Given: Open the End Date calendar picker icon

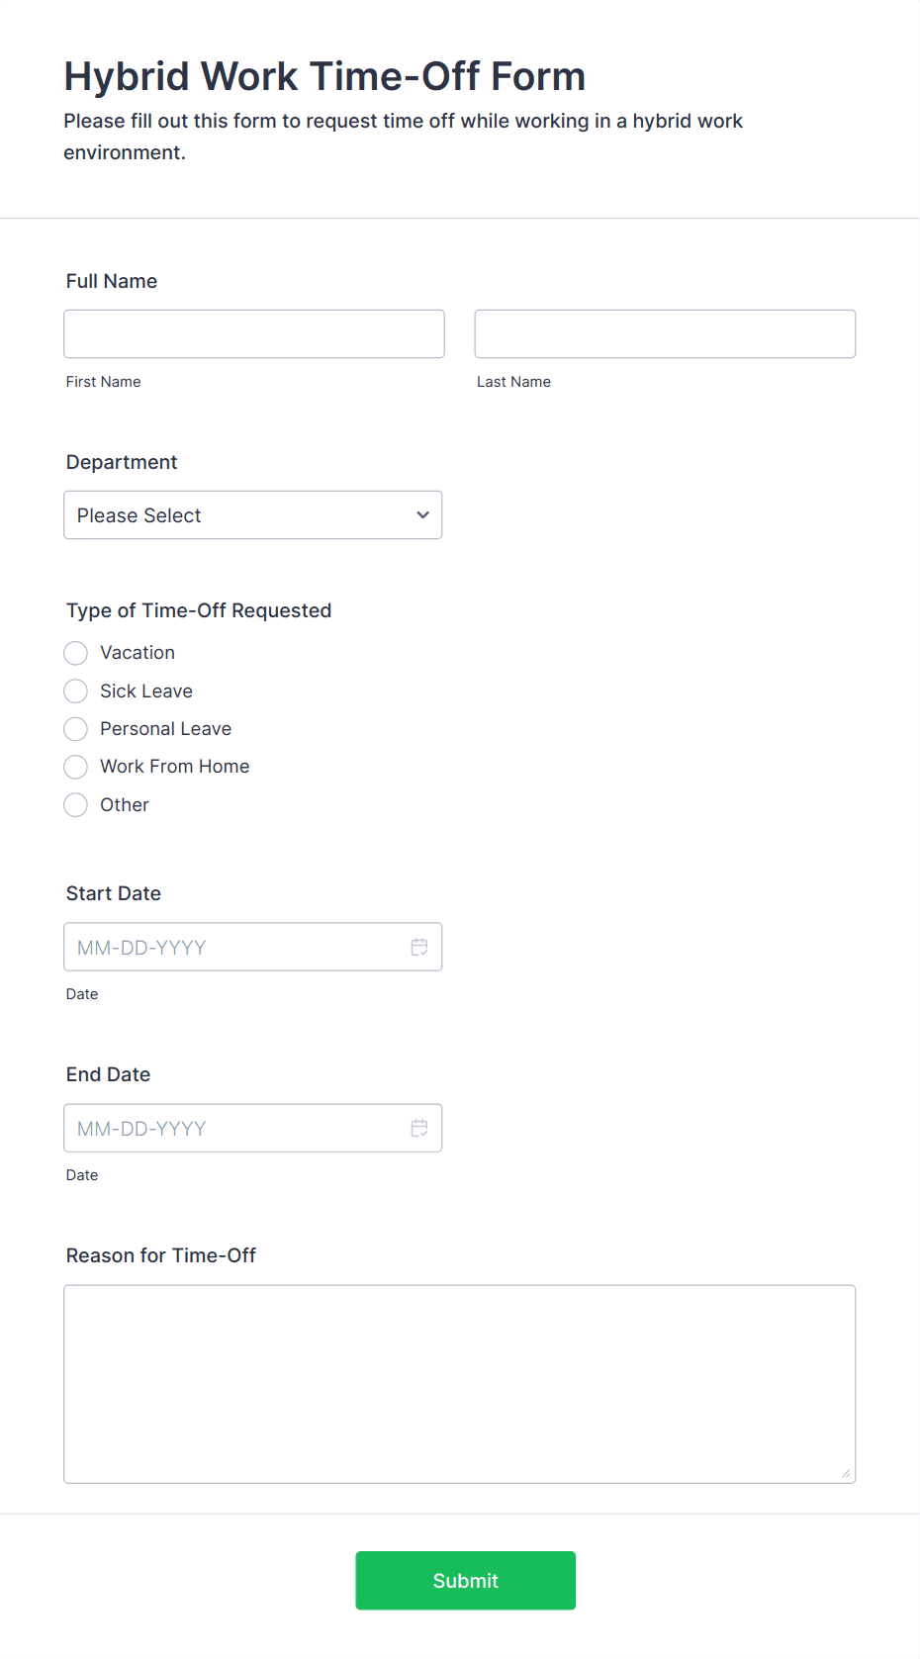Looking at the screenshot, I should pyautogui.click(x=418, y=1128).
